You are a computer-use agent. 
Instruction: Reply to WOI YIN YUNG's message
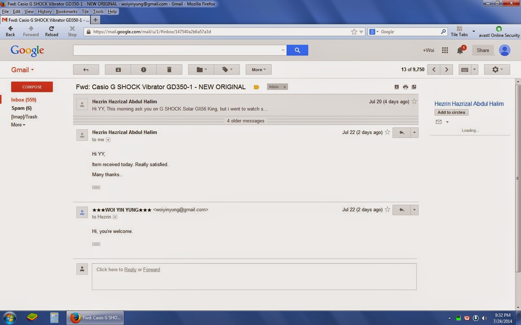tap(402, 210)
